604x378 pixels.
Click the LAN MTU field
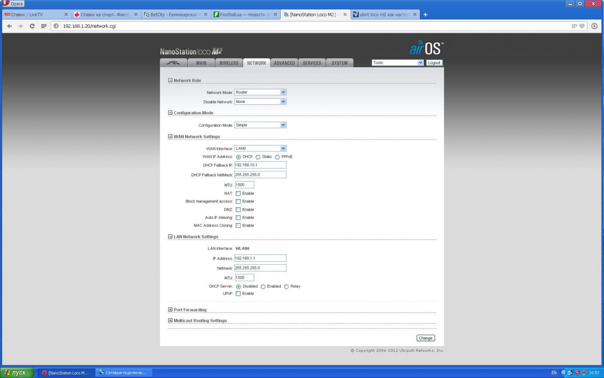pos(244,278)
